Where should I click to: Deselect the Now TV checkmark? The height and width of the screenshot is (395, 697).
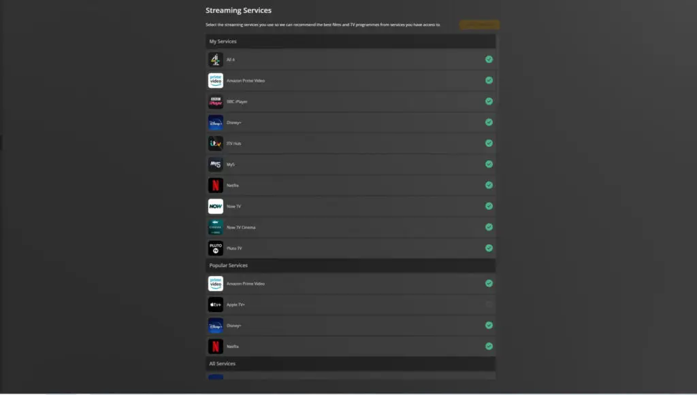[x=489, y=206]
